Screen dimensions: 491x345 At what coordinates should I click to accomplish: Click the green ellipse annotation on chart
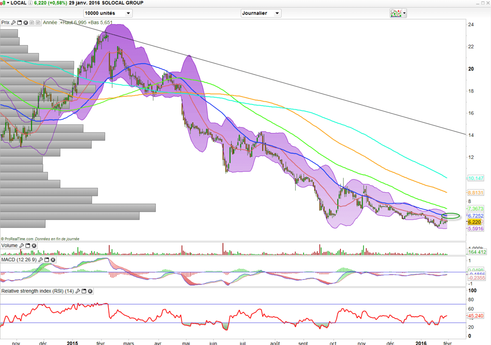pyautogui.click(x=451, y=216)
